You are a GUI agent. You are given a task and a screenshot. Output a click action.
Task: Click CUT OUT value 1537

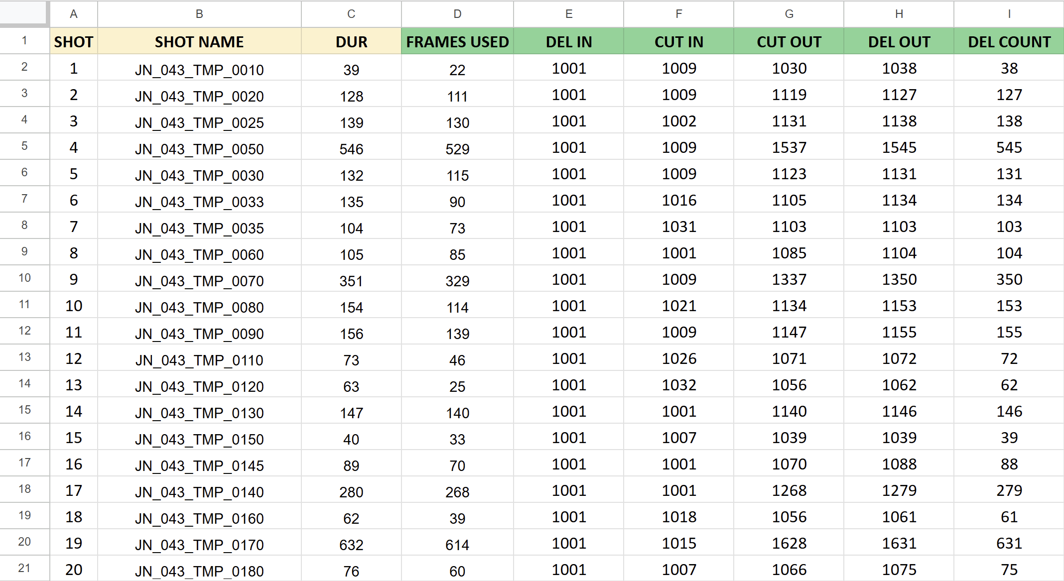(x=789, y=148)
